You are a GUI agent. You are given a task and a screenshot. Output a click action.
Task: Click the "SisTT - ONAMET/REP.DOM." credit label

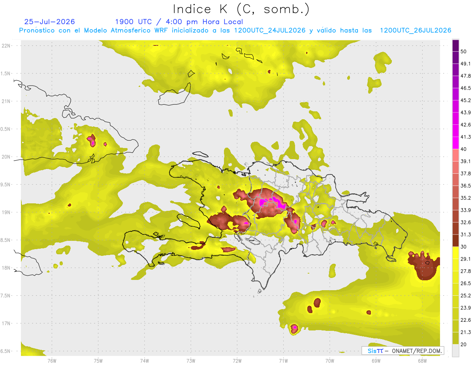pyautogui.click(x=403, y=351)
